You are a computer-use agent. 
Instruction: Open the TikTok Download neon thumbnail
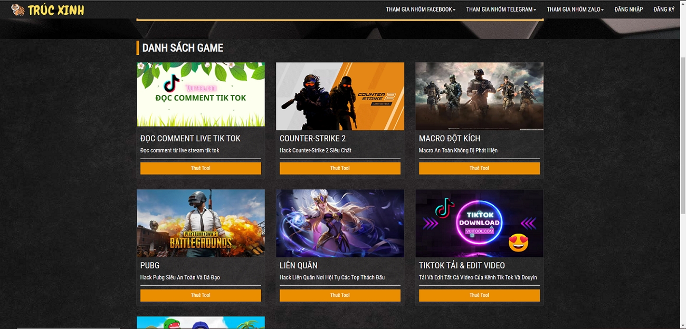click(479, 223)
